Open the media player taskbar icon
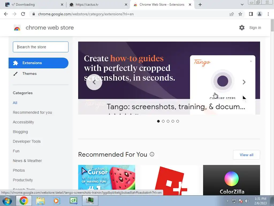This screenshot has height=206, width=274. click(57, 201)
